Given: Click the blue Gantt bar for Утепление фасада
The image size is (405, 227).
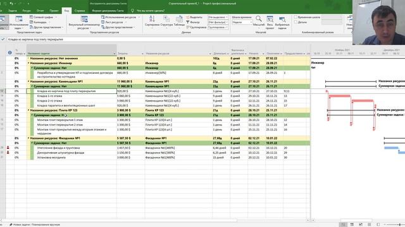Looking at the screenshot, I should point(391,148).
